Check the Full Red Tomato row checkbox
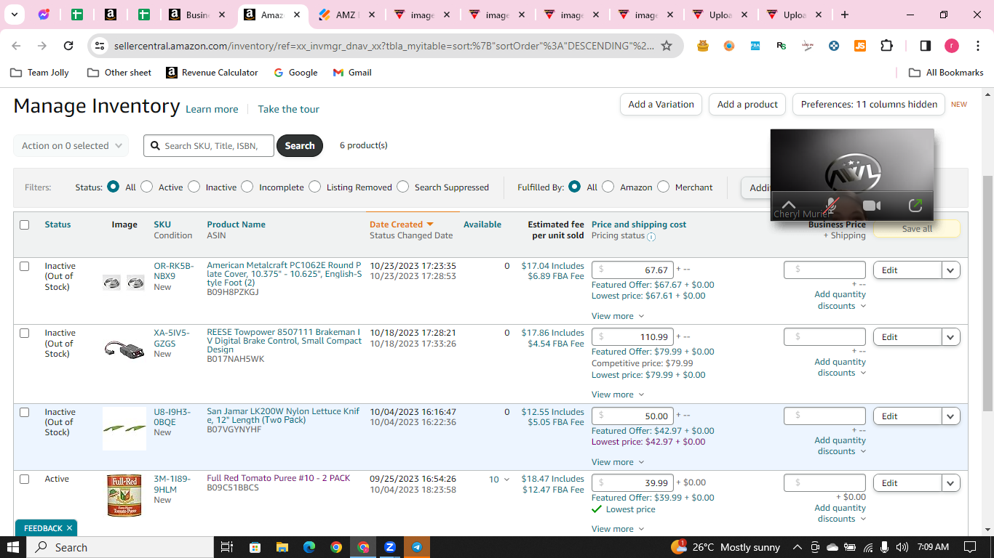 coord(24,479)
